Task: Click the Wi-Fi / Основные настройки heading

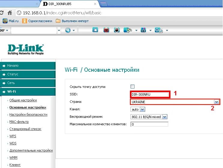Action: (x=102, y=70)
